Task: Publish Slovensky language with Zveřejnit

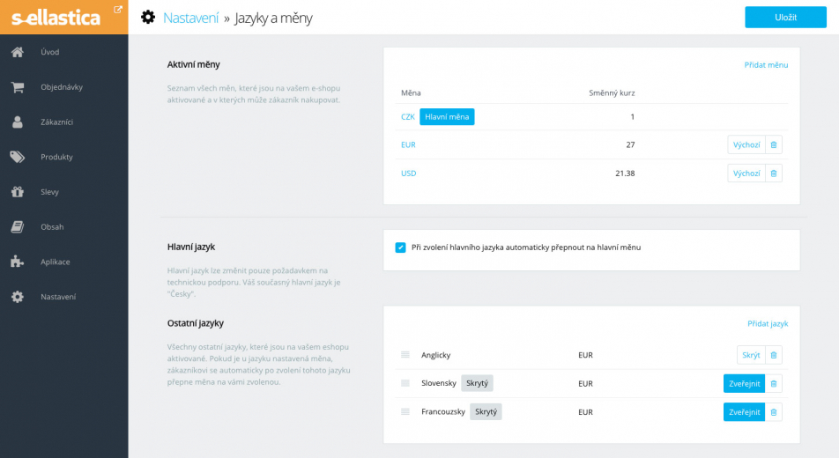Action: coord(745,384)
